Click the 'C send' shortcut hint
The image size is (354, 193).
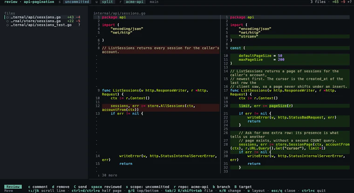(x=80, y=187)
